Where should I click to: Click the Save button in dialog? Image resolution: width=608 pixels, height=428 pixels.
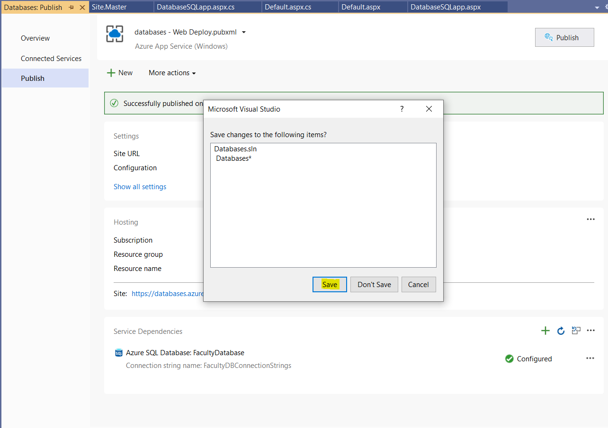tap(330, 284)
